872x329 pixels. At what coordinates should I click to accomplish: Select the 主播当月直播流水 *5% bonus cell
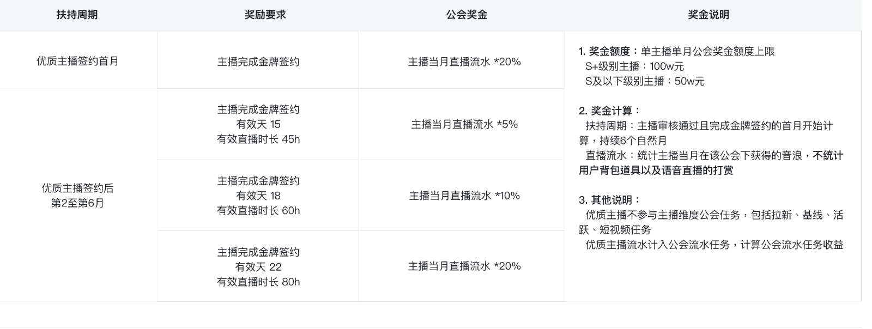pos(464,124)
